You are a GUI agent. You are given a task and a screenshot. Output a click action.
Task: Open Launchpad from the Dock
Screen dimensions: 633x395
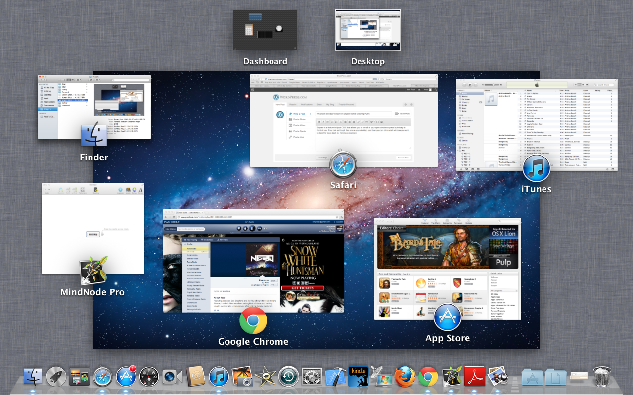click(x=56, y=377)
